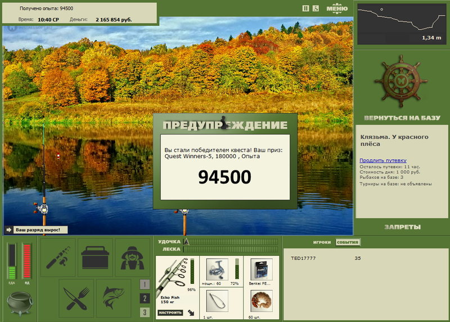Click Клязьма. У красного плёса title
This screenshot has width=450, height=322.
pyautogui.click(x=394, y=140)
